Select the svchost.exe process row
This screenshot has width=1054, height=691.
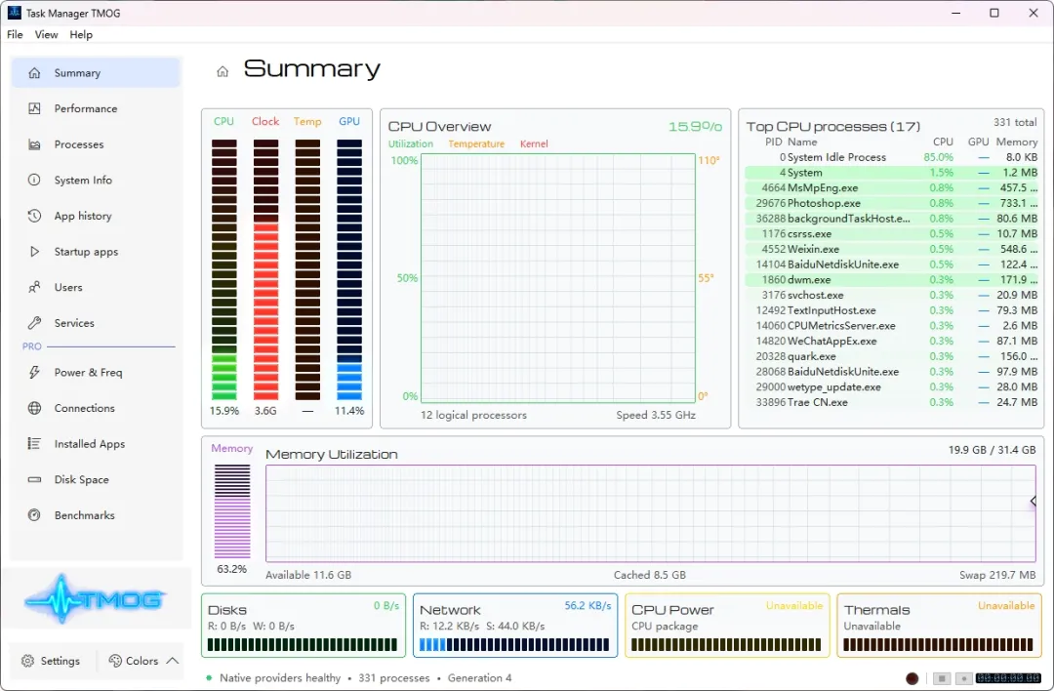(891, 295)
